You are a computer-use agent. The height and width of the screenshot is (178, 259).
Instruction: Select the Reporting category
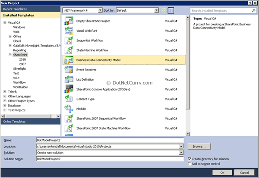point(19,50)
